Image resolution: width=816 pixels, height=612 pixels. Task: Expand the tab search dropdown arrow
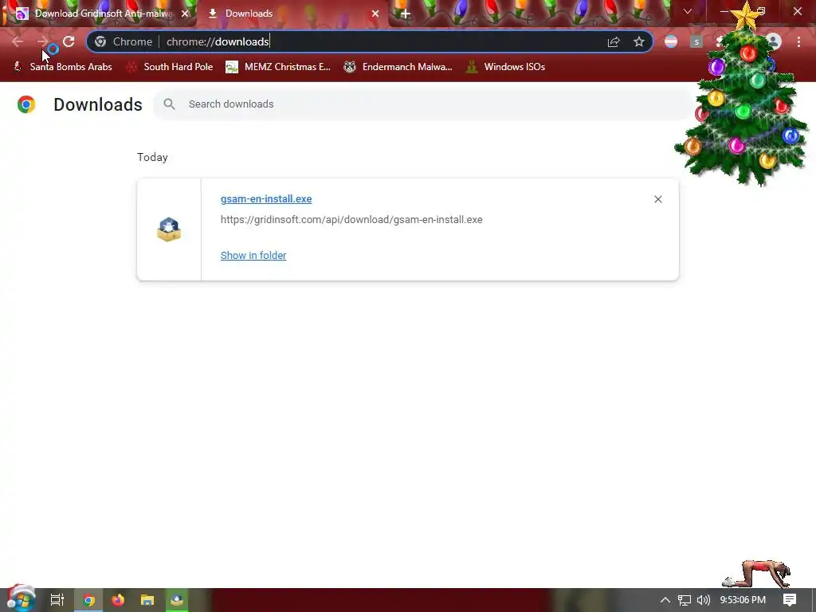pos(688,11)
